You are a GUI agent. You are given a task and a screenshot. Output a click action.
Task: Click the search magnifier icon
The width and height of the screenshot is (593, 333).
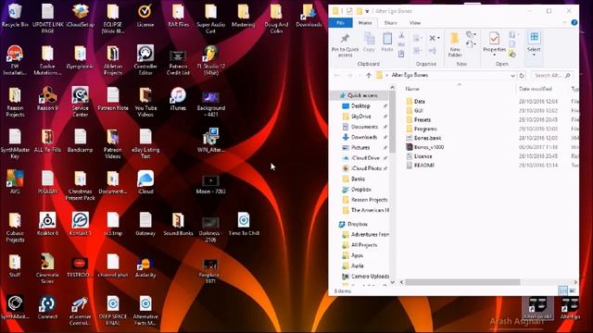point(568,76)
